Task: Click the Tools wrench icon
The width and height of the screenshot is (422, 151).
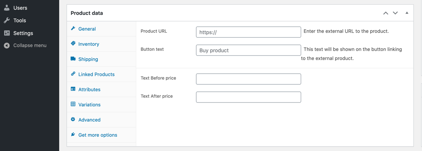Action: [7, 20]
